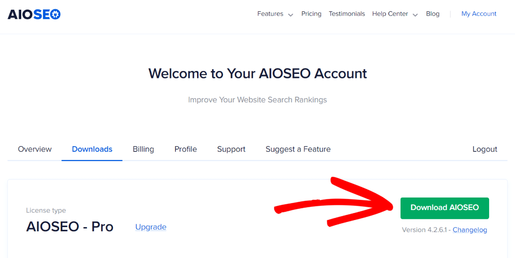The width and height of the screenshot is (515, 258).
Task: Switch to the Profile tab
Action: 186,149
